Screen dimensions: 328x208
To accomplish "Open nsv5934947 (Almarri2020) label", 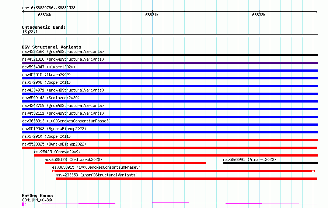I will [x=49, y=67].
